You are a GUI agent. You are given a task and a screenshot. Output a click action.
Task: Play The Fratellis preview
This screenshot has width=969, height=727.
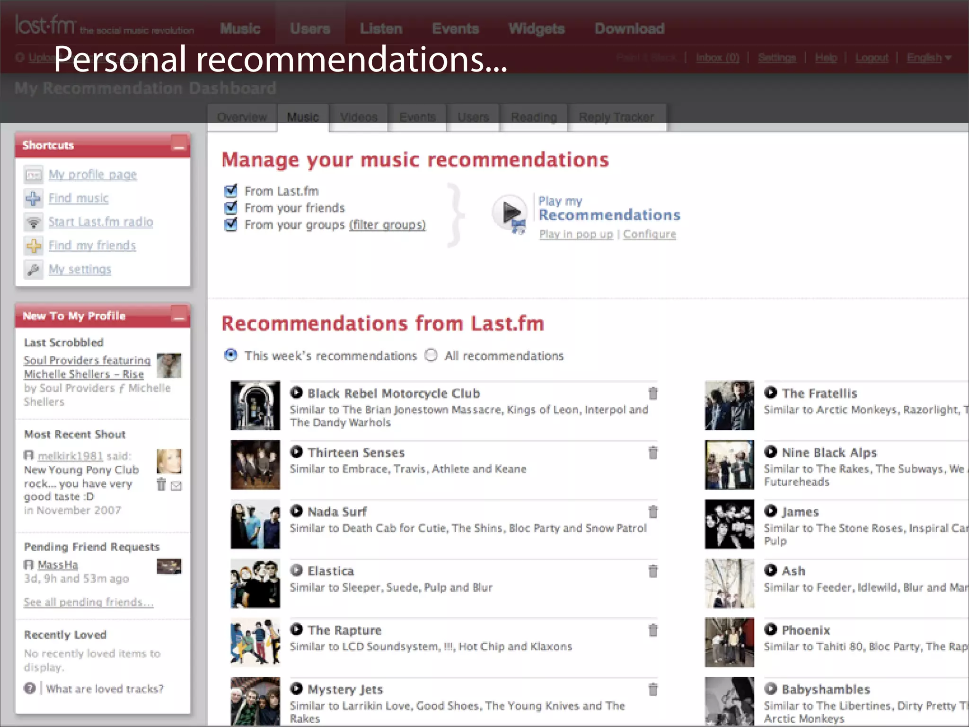[771, 392]
